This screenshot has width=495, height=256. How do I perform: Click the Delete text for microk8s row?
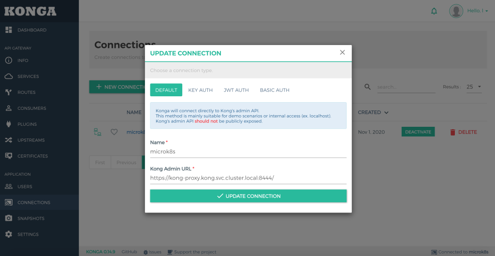click(x=467, y=132)
